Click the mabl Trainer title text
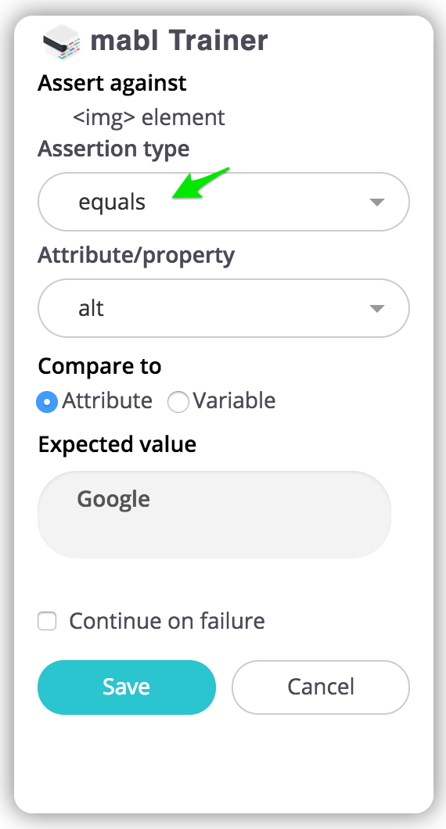Viewport: 446px width, 829px height. click(179, 41)
